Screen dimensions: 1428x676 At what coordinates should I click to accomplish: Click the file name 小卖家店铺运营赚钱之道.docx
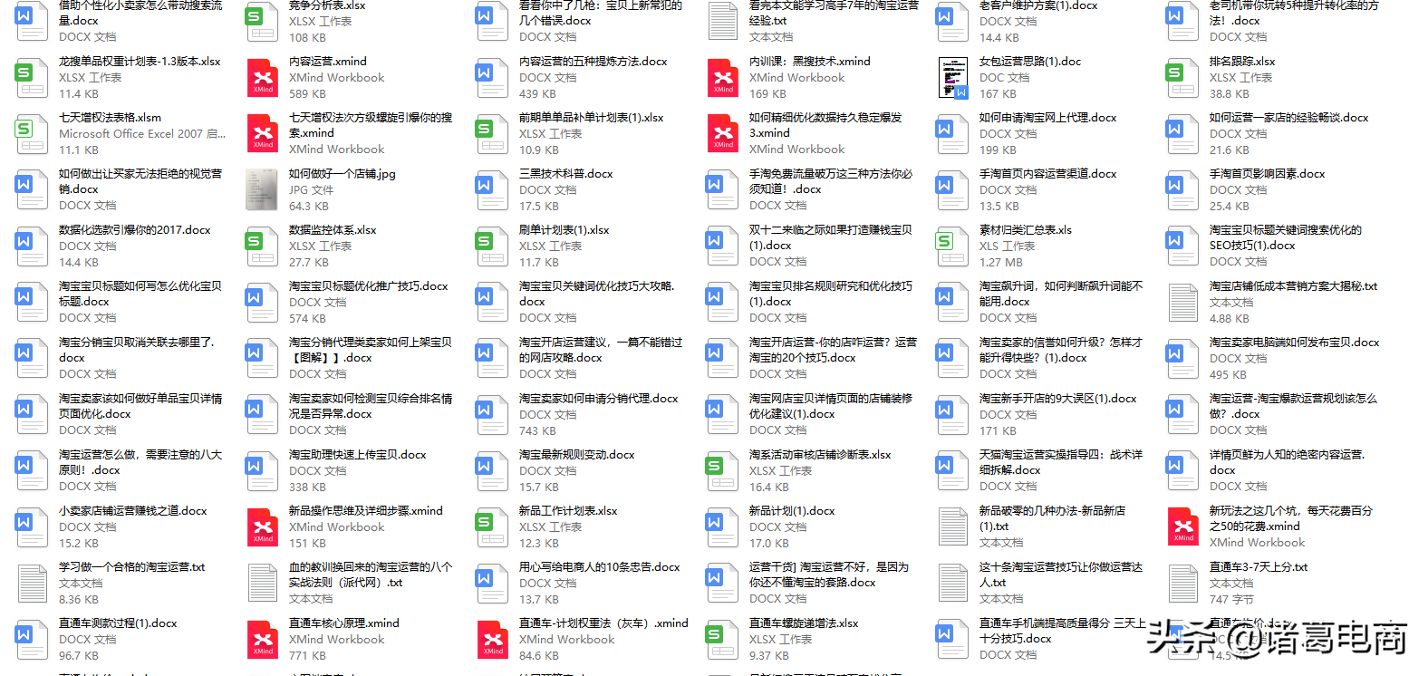(x=132, y=511)
